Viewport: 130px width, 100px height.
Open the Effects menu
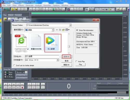(21, 5)
